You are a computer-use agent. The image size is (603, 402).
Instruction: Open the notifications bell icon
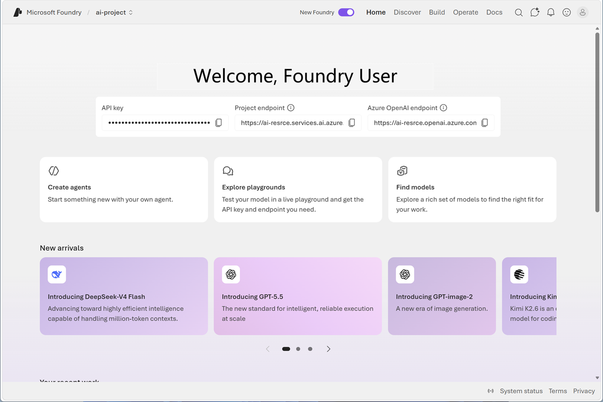point(551,13)
